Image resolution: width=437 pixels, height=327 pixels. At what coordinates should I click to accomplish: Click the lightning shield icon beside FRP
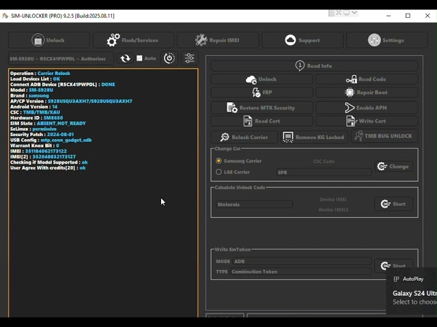pyautogui.click(x=256, y=93)
